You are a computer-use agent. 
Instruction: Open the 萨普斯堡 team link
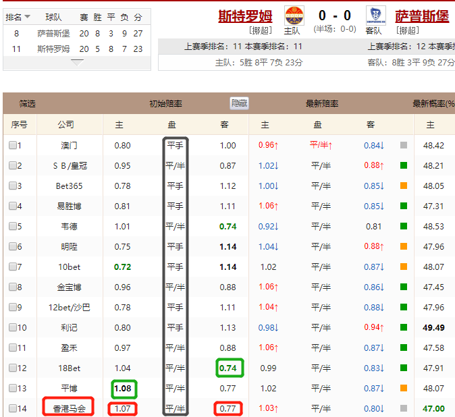tap(421, 16)
